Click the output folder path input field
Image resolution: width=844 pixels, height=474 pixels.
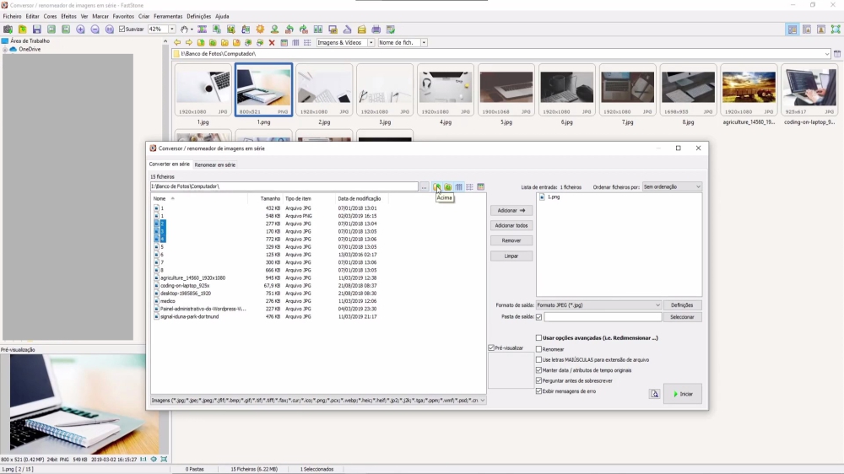click(x=603, y=317)
